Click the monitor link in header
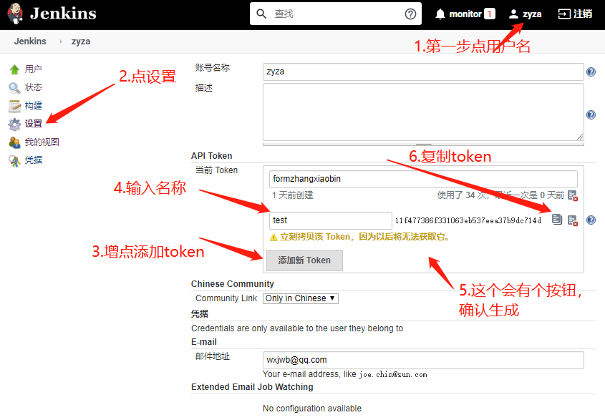The width and height of the screenshot is (605, 420). point(465,14)
